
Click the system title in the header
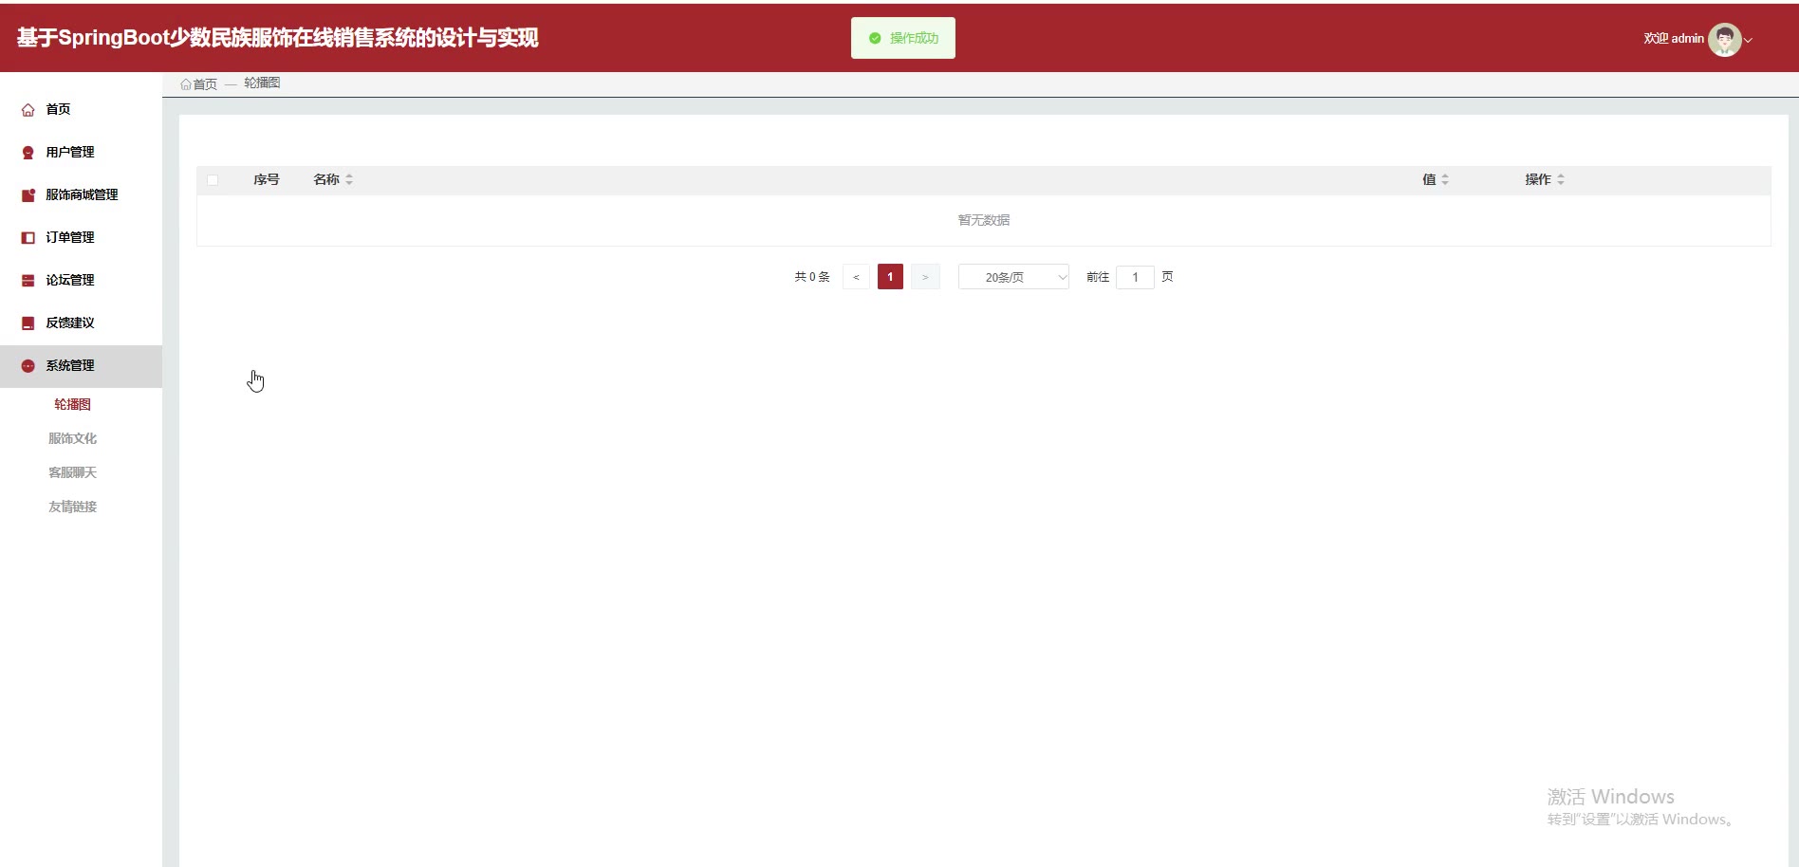click(278, 38)
